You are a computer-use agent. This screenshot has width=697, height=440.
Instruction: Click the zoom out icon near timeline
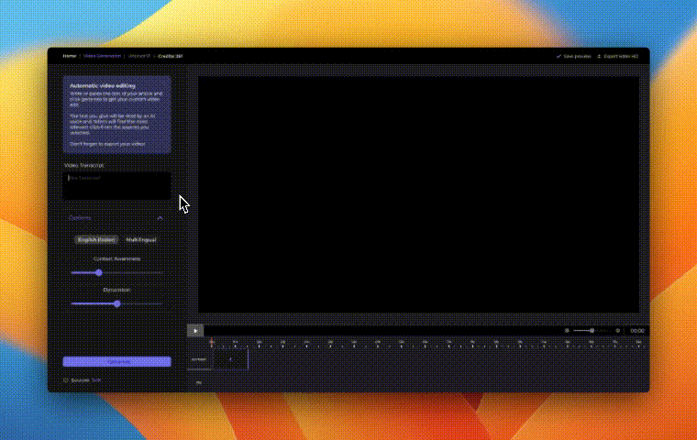[567, 330]
